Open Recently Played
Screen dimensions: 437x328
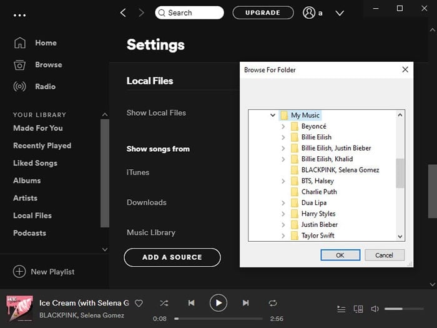tap(42, 146)
